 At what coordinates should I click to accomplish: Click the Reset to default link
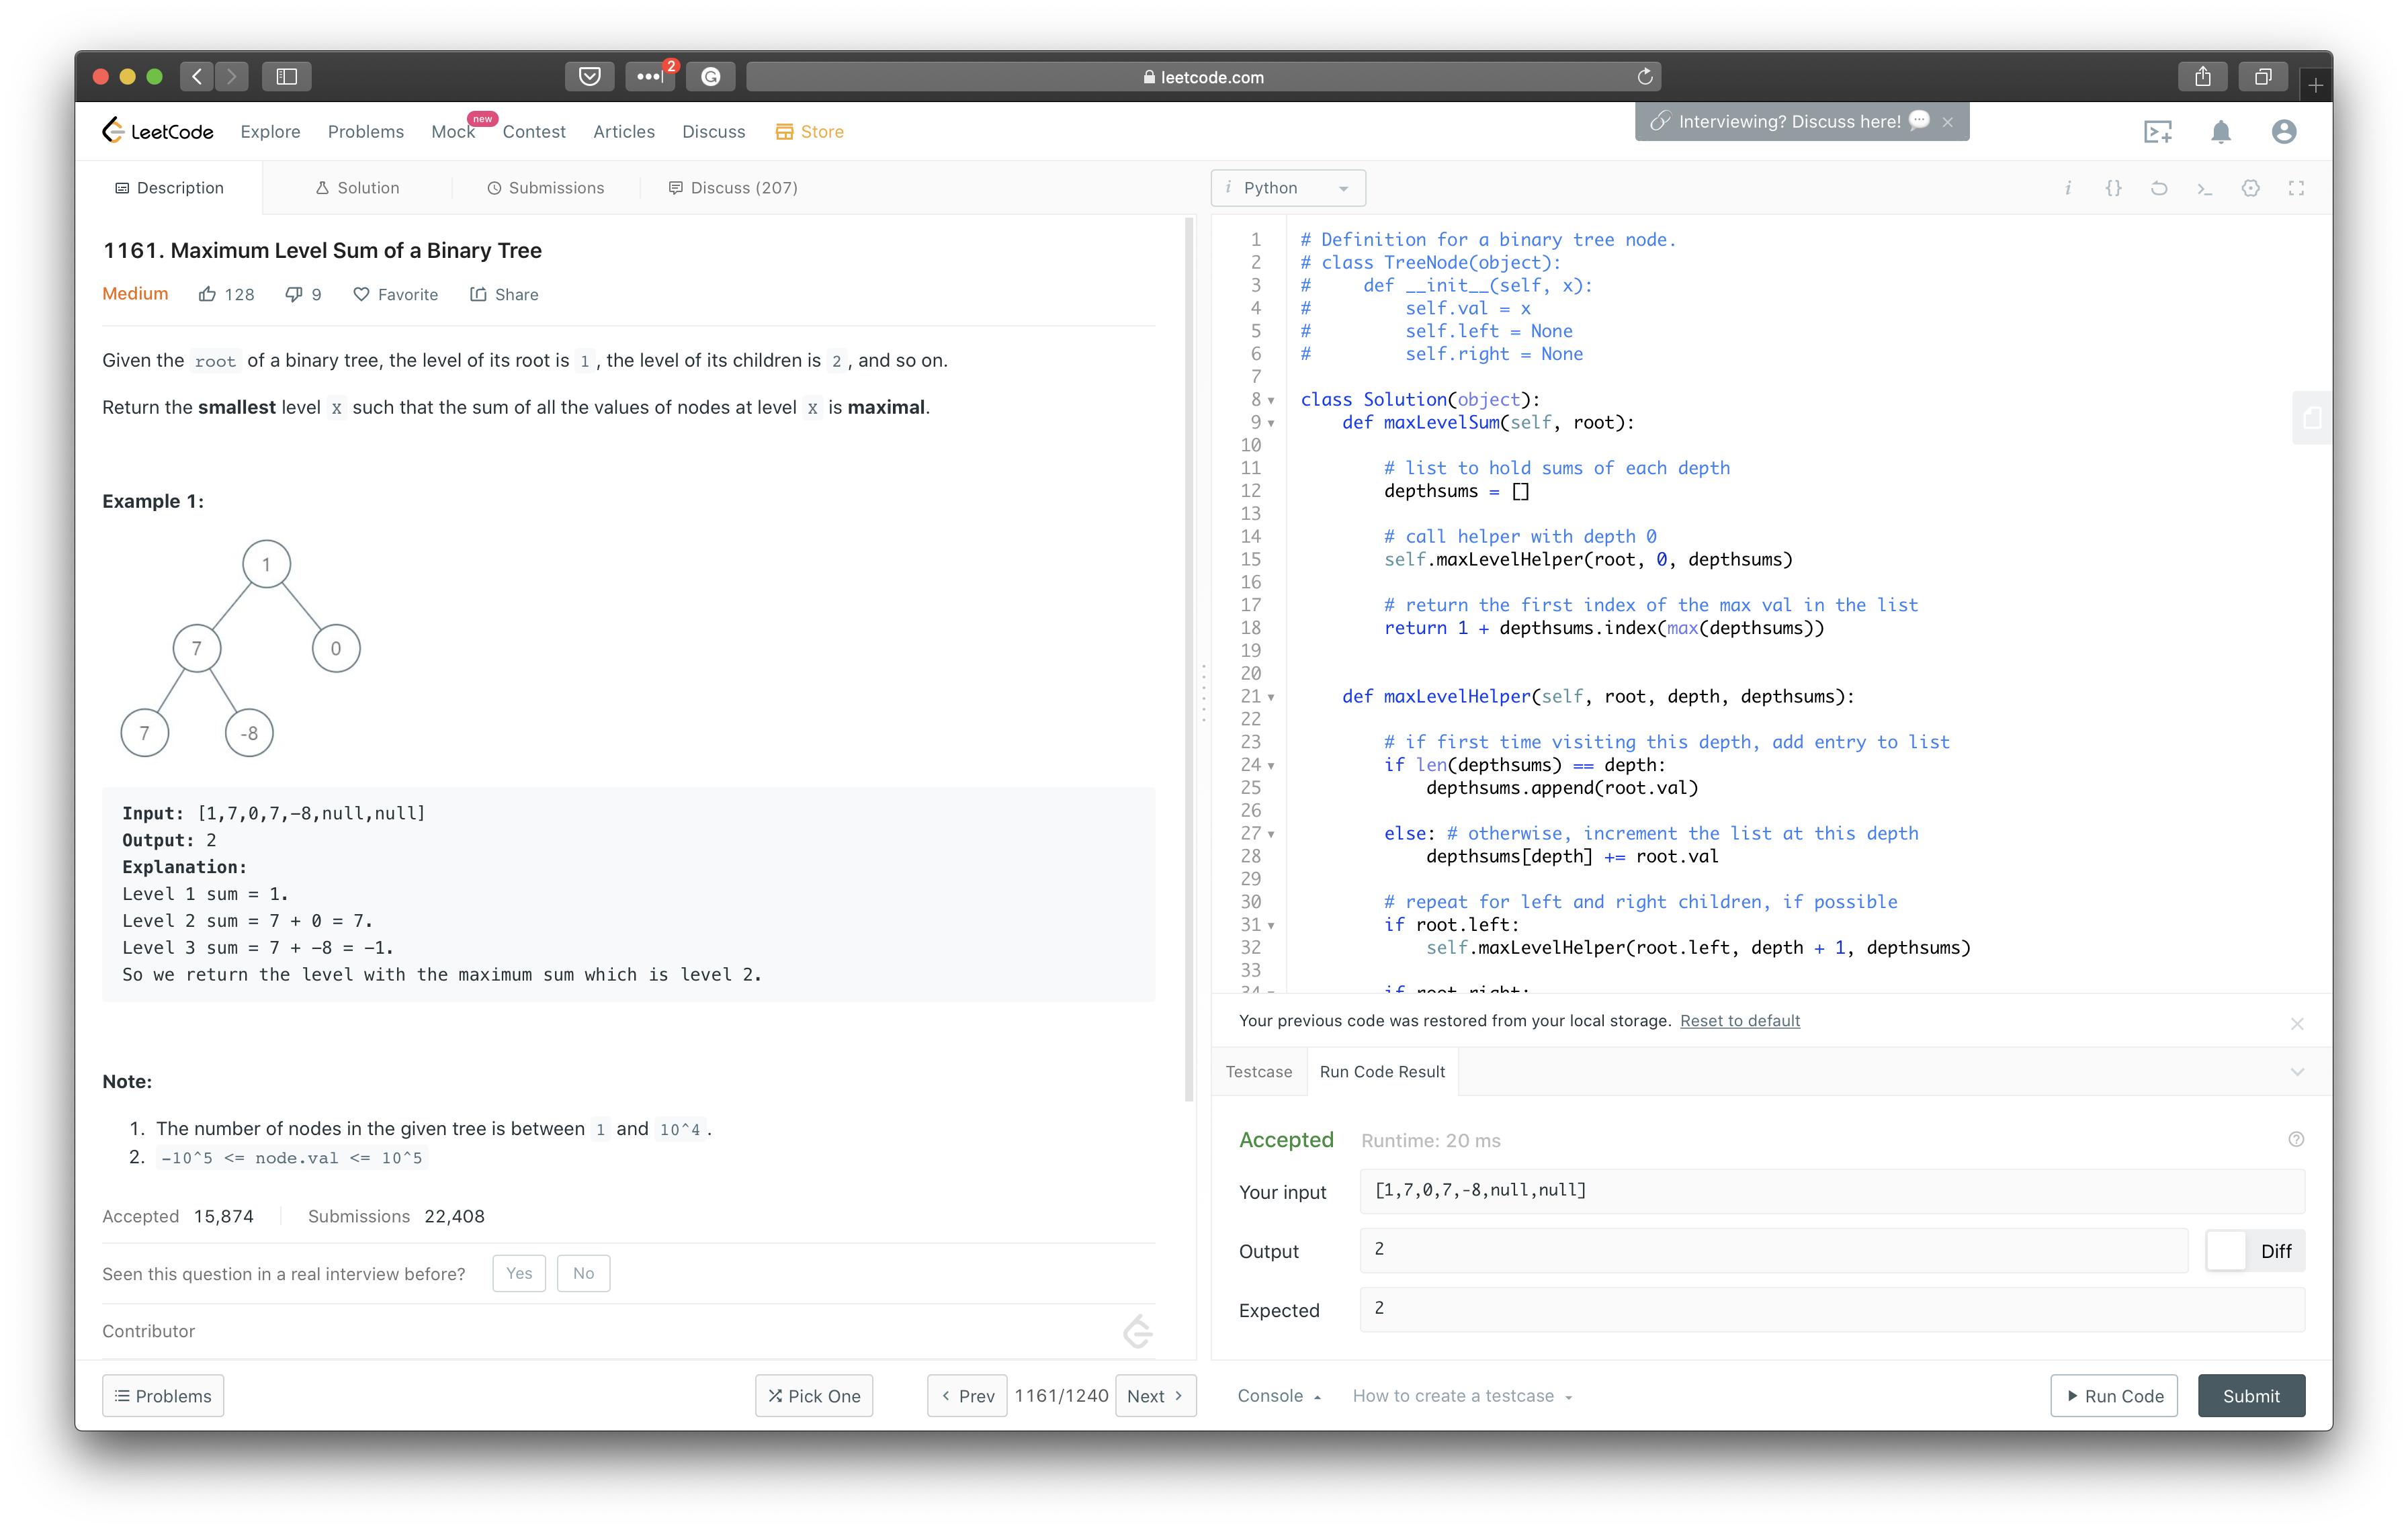click(1739, 1020)
